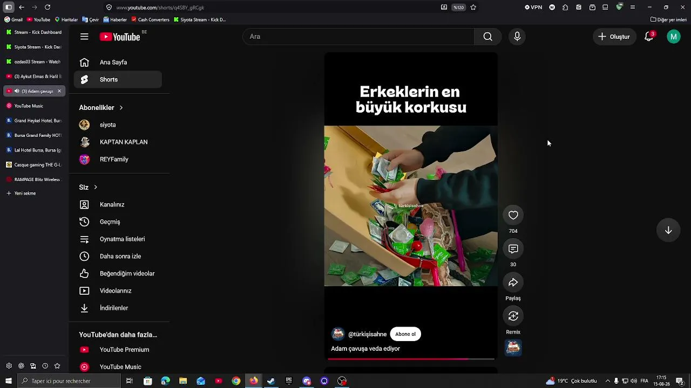Open sidebar settings gear icon

9,366
